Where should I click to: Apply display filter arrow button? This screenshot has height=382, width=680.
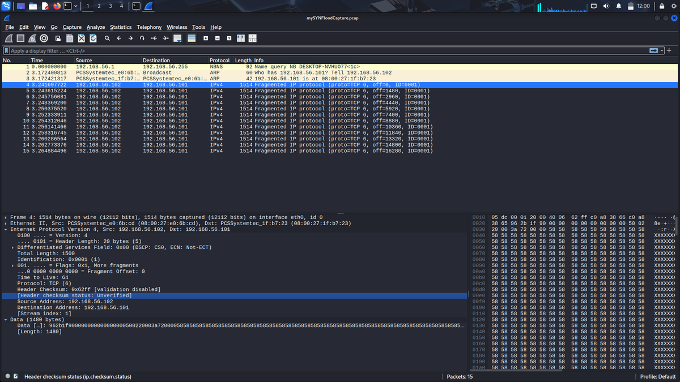[653, 51]
